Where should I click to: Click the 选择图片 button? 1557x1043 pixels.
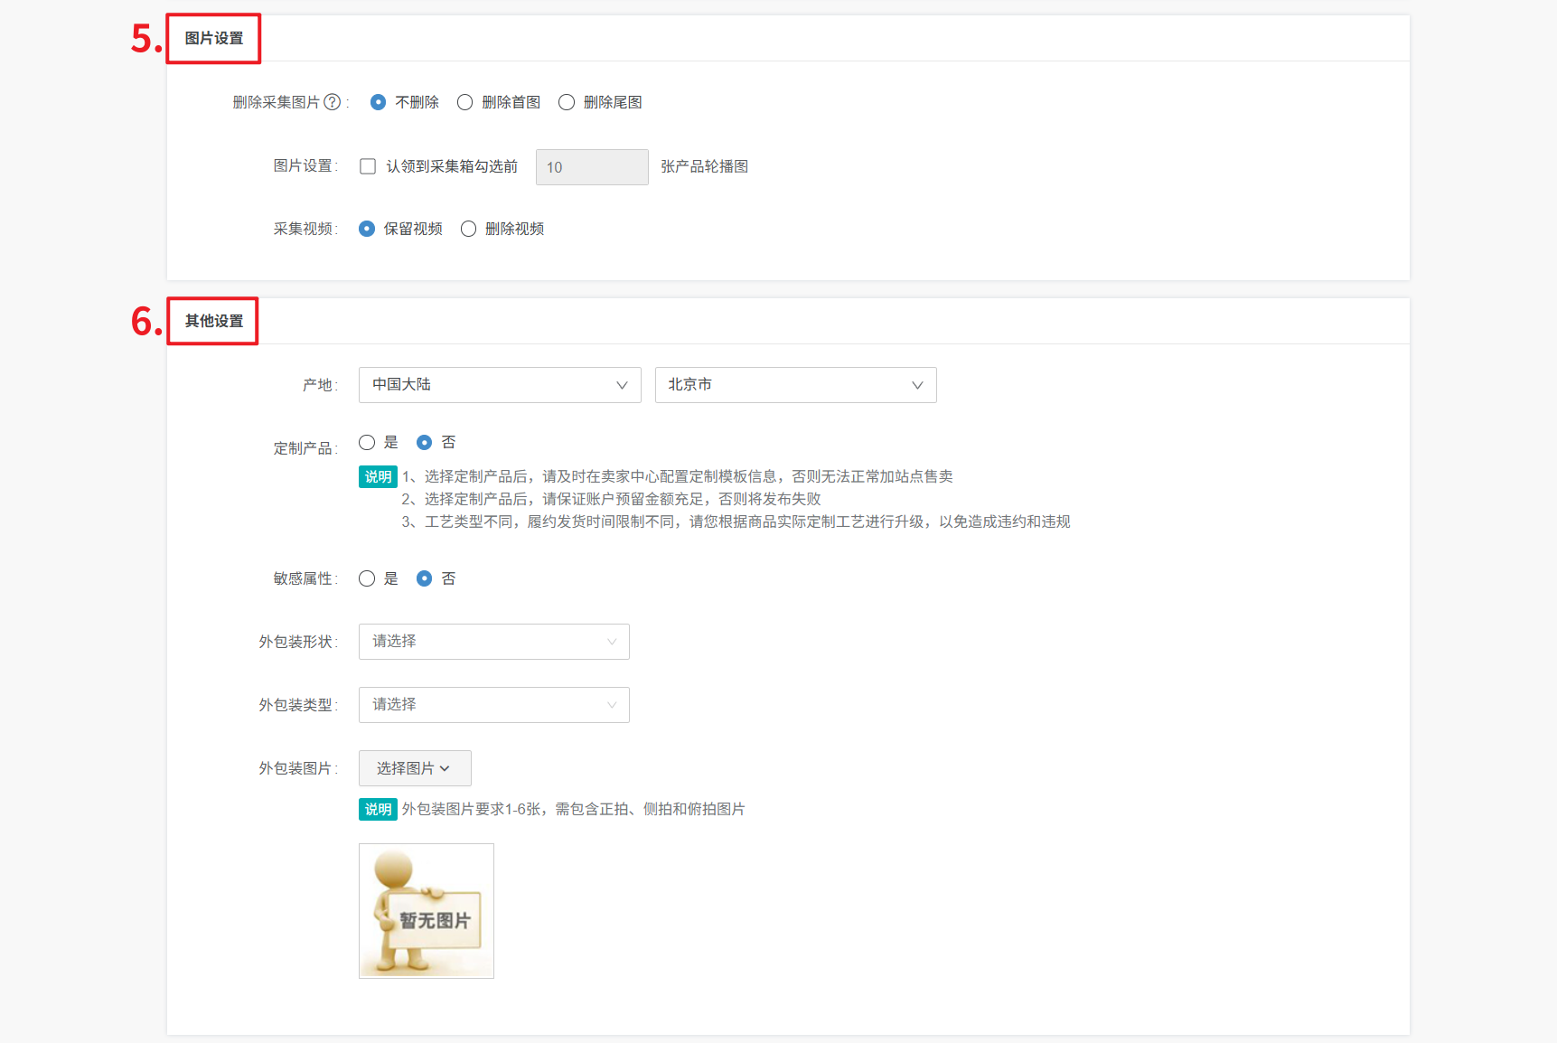[x=415, y=768]
